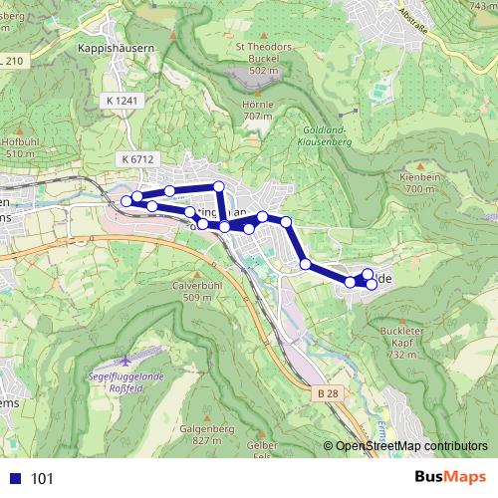Click the airplane icon at Segelfluggelände Roßfeld
Viewport: 498px width, 498px height.
point(125,361)
